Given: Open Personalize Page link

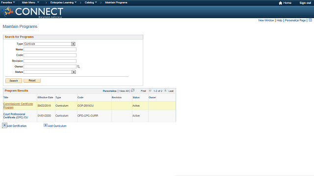Looking at the screenshot, I should click(295, 21).
